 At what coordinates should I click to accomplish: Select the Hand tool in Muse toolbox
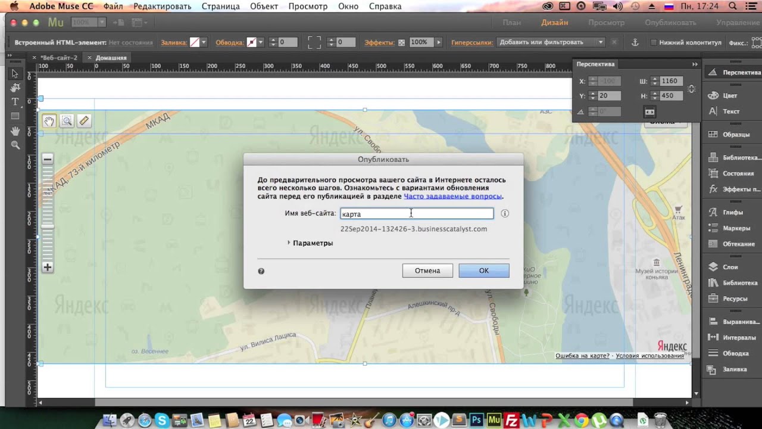click(15, 131)
